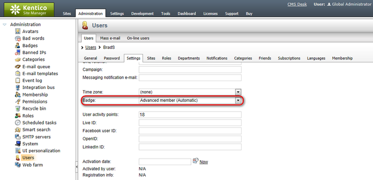373x180 pixels.
Task: Open the Sites user tab
Action: coord(151,58)
